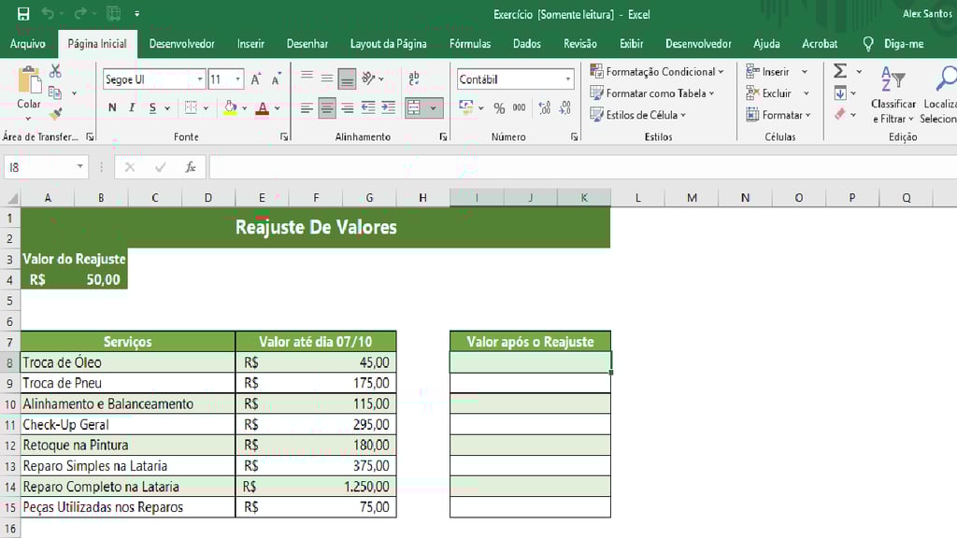Apply fill color with the paint bucket

click(230, 108)
